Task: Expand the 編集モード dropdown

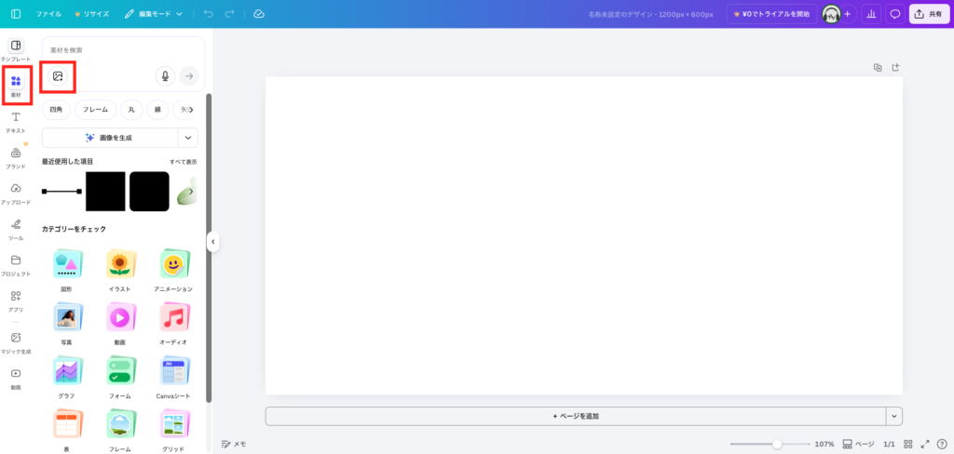Action: [154, 14]
